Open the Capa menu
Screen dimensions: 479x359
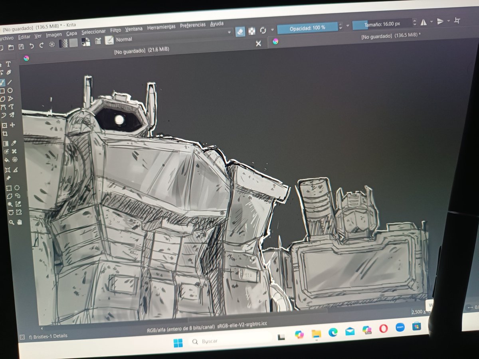pos(71,34)
